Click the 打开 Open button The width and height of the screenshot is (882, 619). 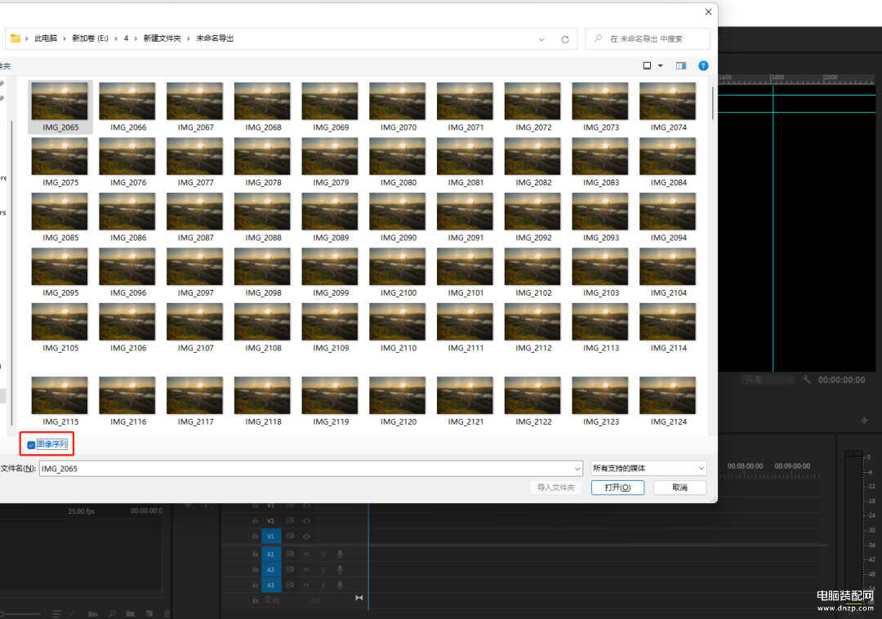click(x=617, y=488)
